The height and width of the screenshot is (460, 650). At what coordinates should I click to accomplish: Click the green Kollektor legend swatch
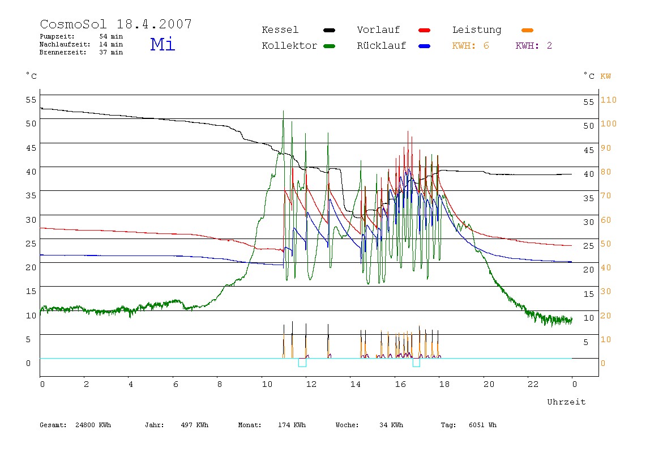point(329,46)
